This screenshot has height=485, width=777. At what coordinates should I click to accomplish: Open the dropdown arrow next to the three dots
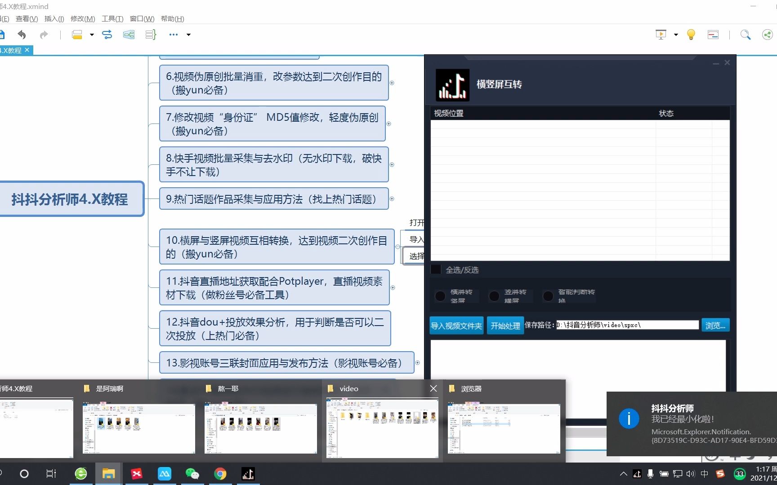[188, 35]
